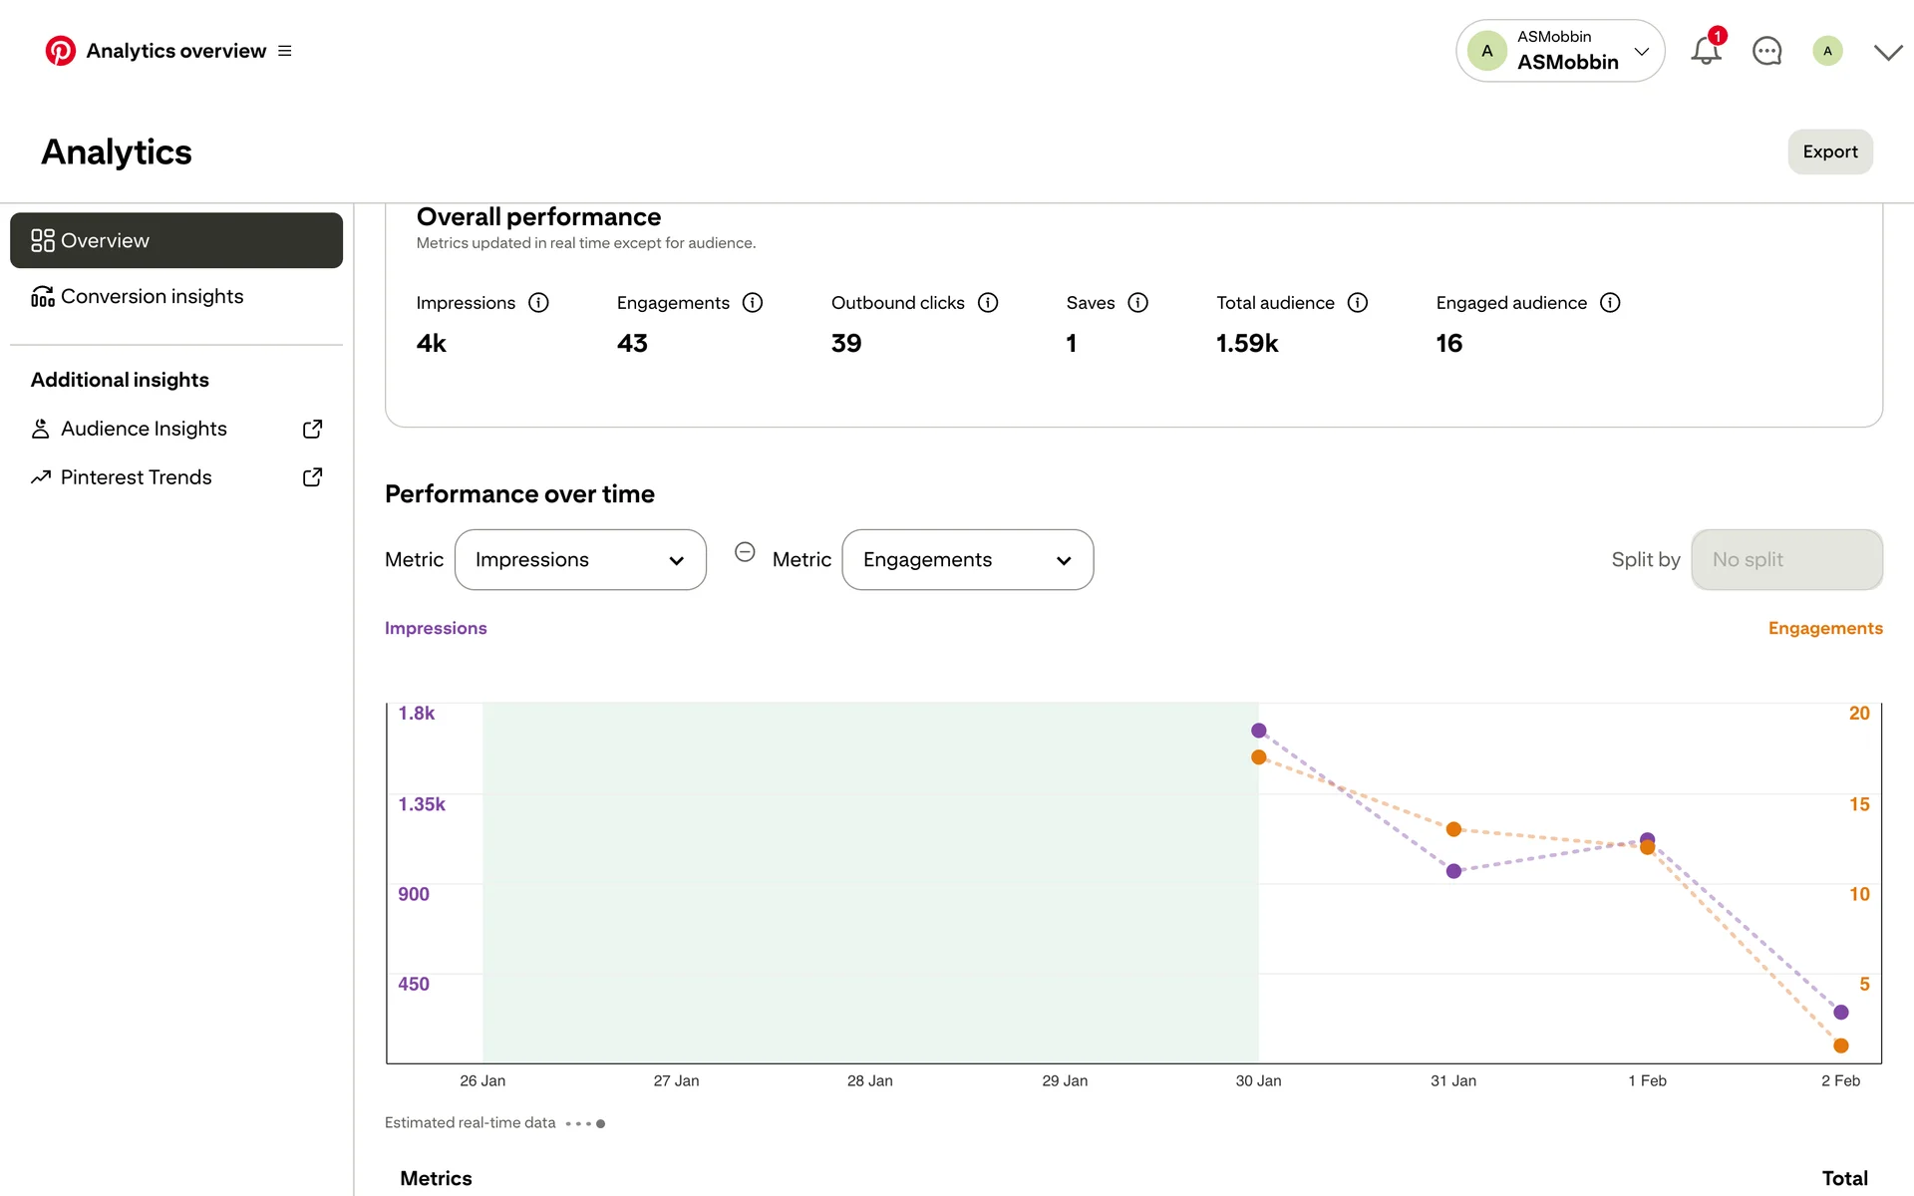Click the Impressions info icon
1914x1196 pixels.
[x=538, y=303]
